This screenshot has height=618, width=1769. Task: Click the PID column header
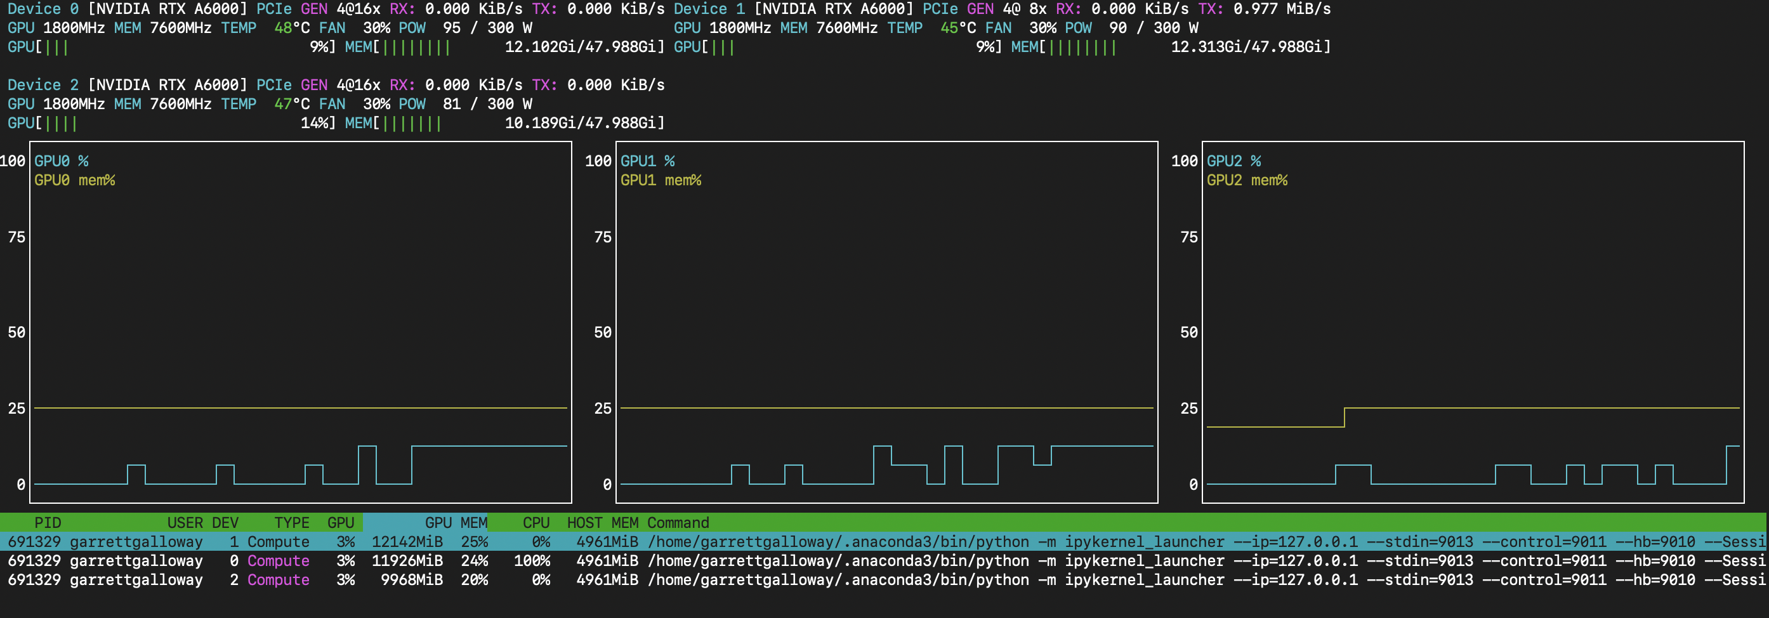tap(48, 523)
